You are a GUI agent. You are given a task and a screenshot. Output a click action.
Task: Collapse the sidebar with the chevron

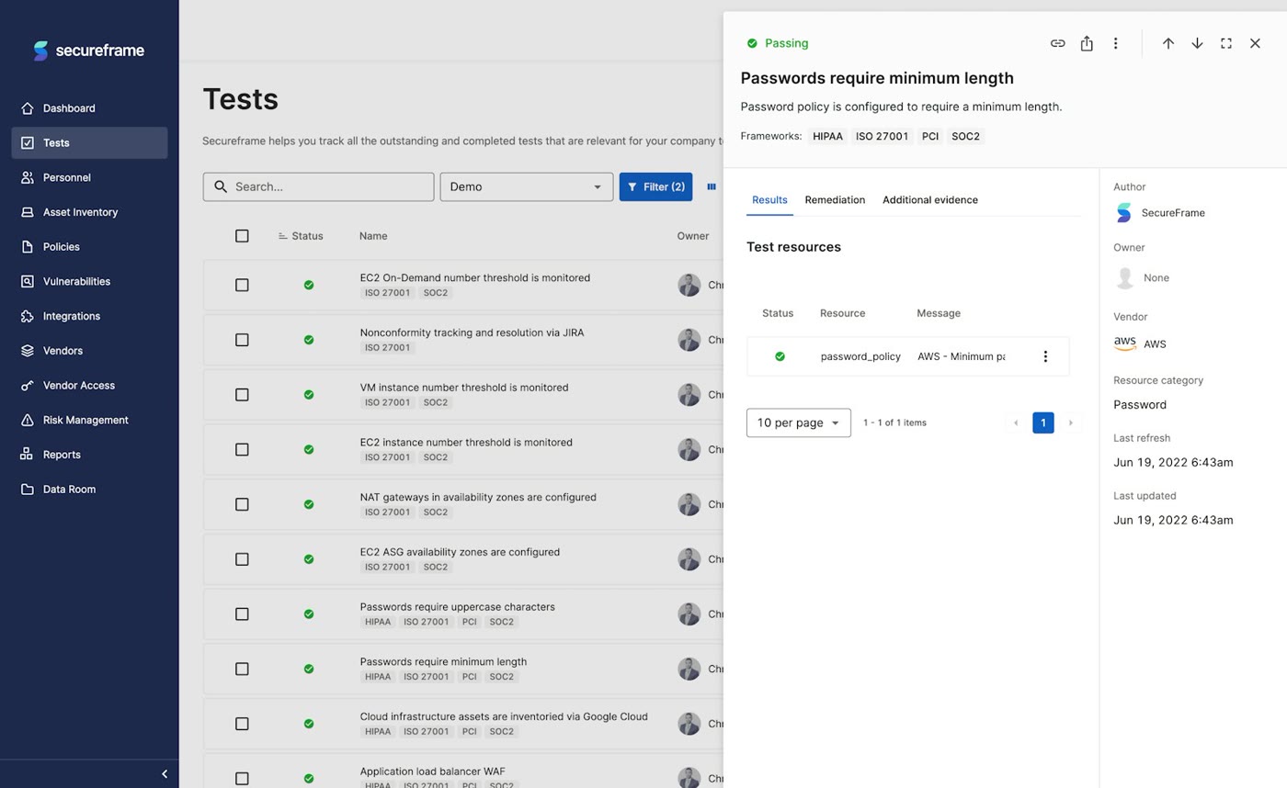pyautogui.click(x=165, y=774)
